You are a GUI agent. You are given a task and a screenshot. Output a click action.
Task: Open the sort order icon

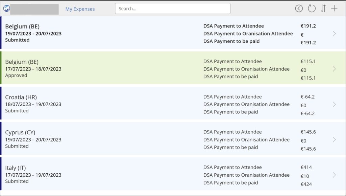click(323, 8)
